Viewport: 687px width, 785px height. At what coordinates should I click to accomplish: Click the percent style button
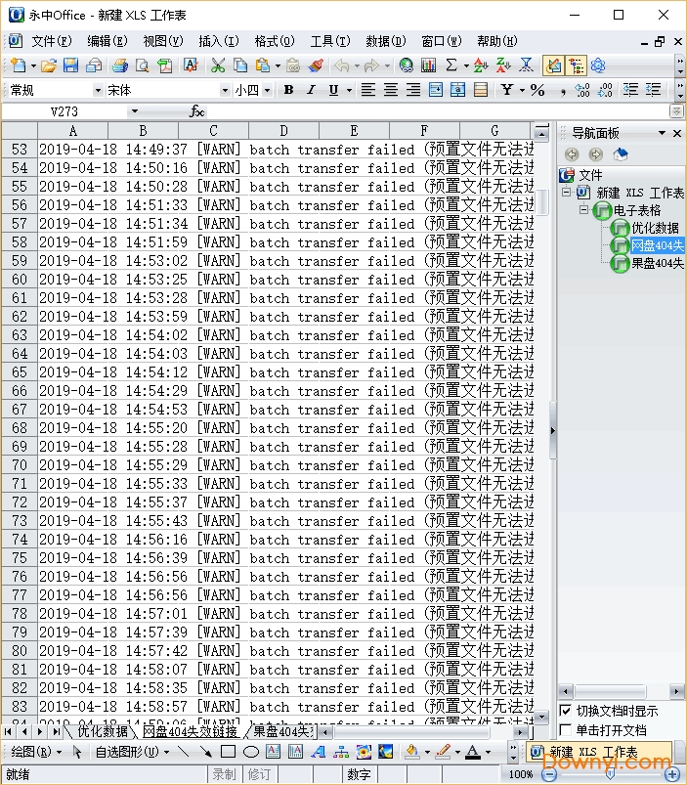coord(537,90)
